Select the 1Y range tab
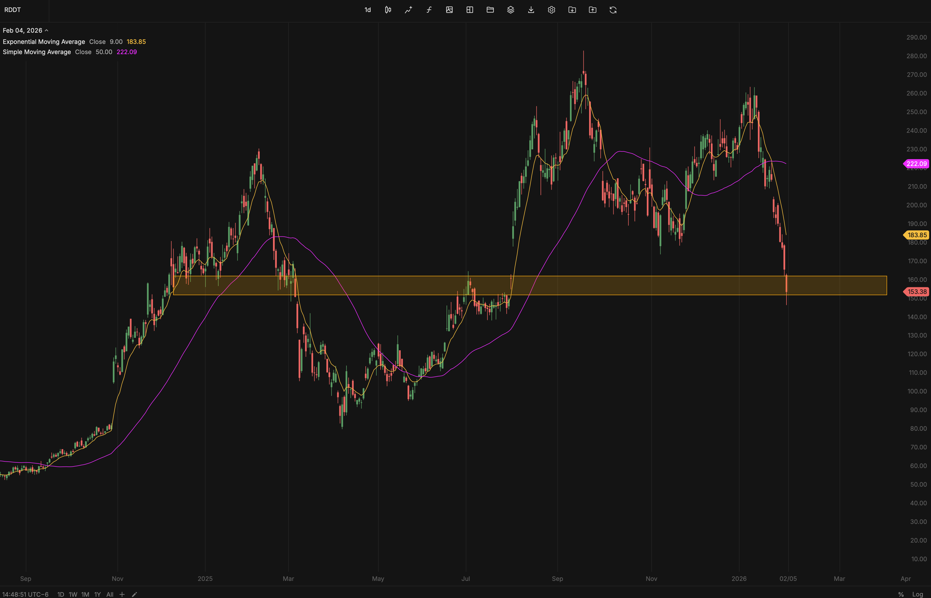The width and height of the screenshot is (931, 598). (98, 594)
